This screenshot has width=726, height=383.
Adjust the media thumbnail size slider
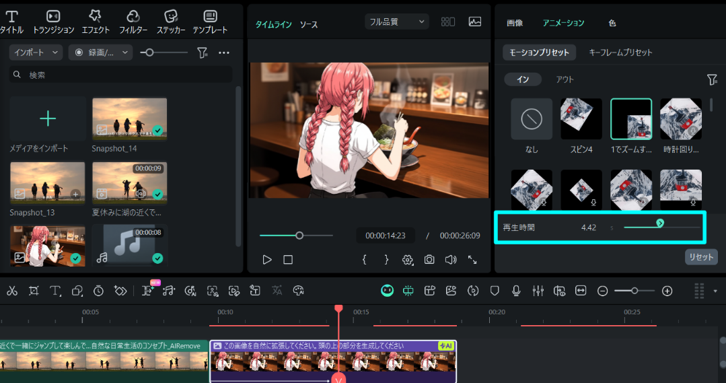(x=164, y=53)
